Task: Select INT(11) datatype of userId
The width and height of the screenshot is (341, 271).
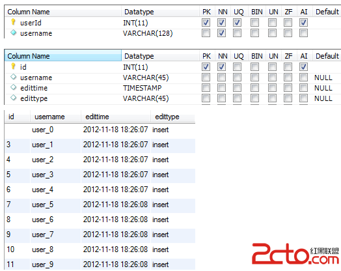Action: [x=135, y=23]
